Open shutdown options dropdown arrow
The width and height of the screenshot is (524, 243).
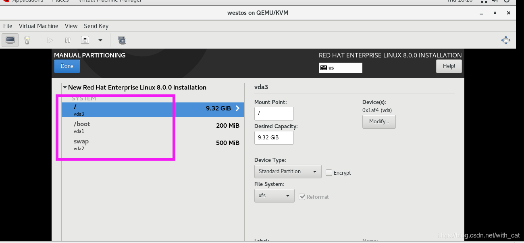(100, 40)
